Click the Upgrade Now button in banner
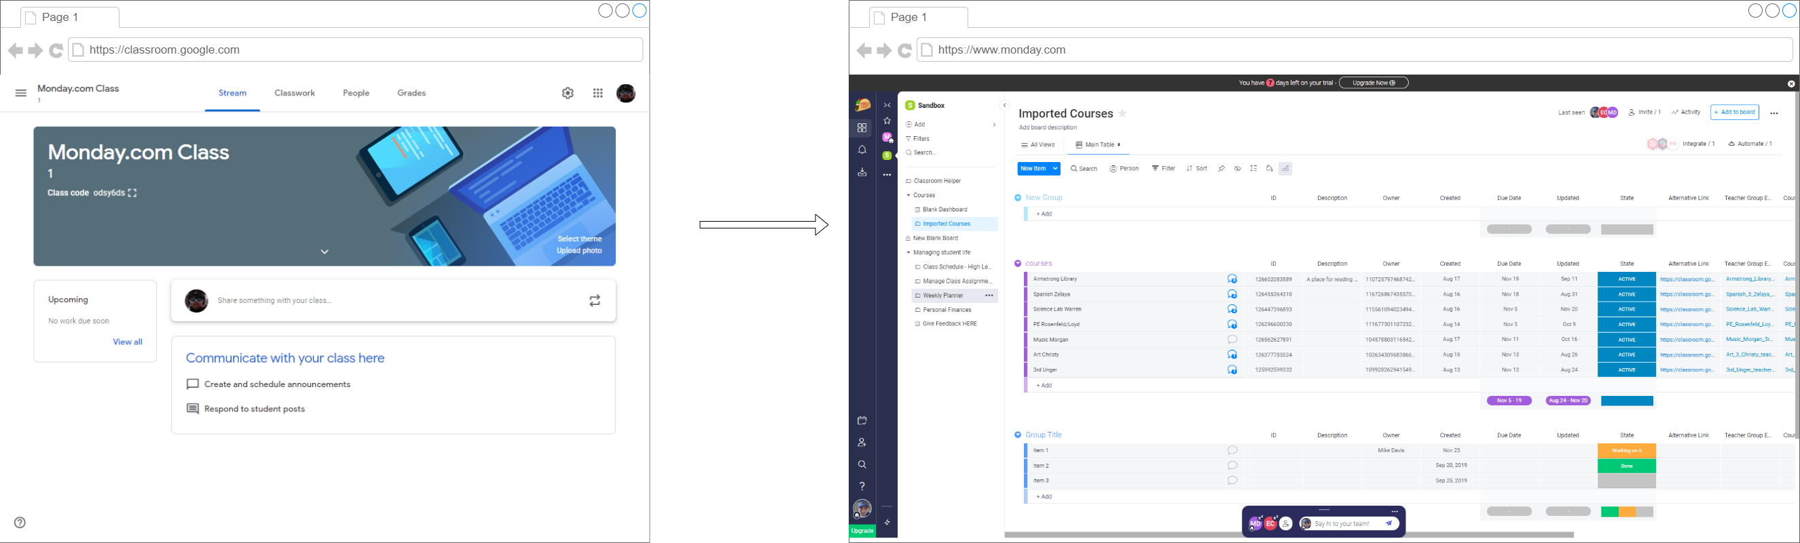 click(x=1374, y=83)
